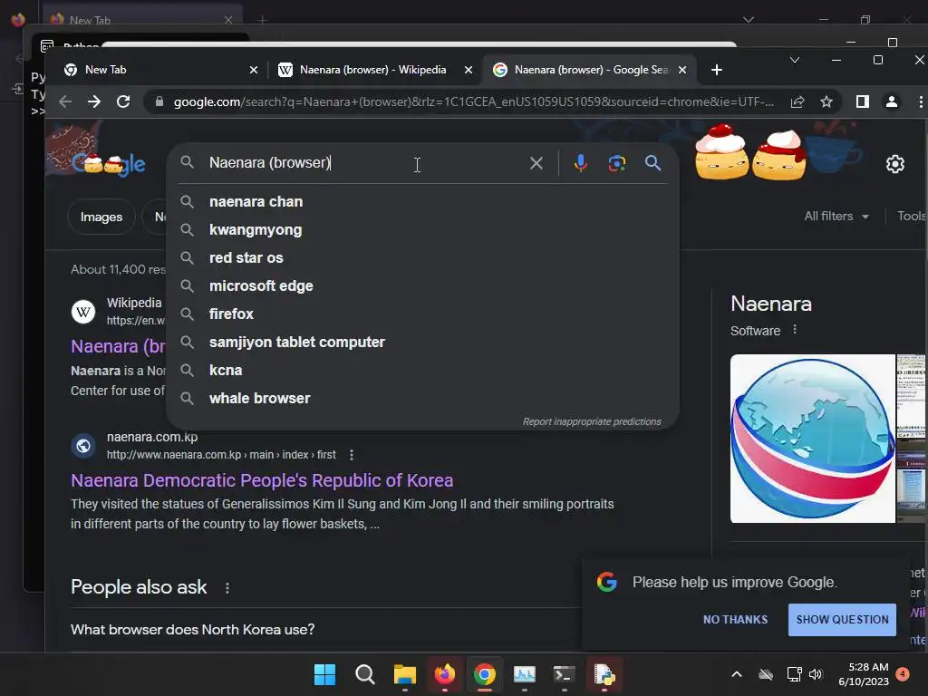
Task: Open Google Lens image search icon
Action: coord(616,163)
